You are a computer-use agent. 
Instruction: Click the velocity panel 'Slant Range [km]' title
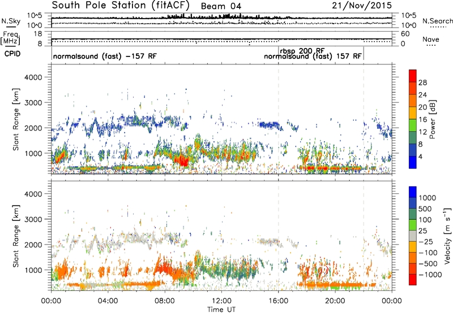pyautogui.click(x=16, y=236)
